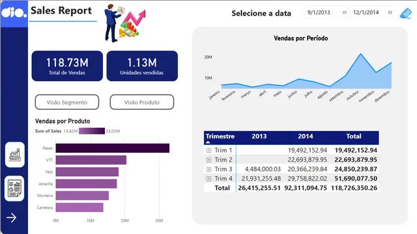Click the Vendas por Período chart title
The image size is (417, 234).
point(301,38)
